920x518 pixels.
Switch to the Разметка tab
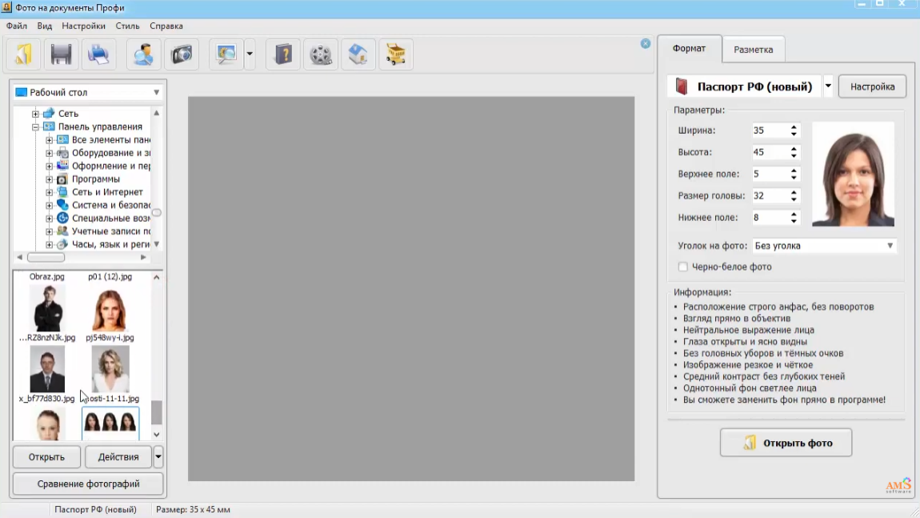point(754,50)
